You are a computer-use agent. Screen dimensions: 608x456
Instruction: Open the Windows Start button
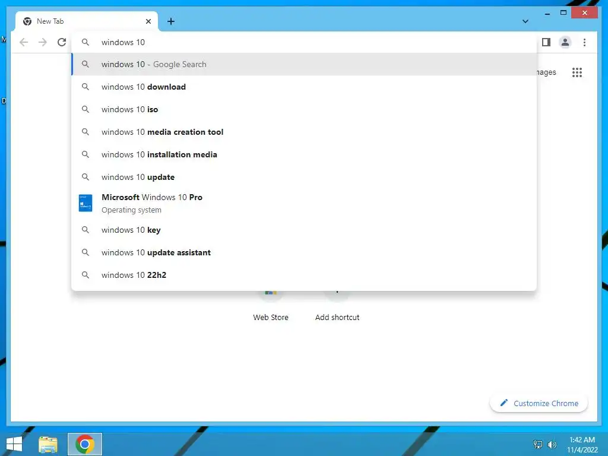(x=14, y=444)
